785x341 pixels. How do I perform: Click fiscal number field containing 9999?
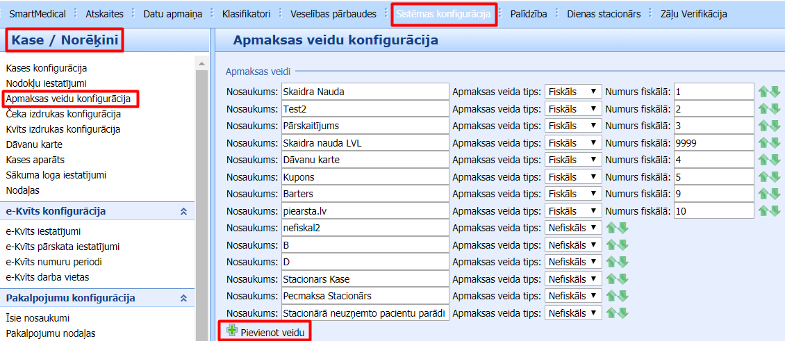pos(713,143)
